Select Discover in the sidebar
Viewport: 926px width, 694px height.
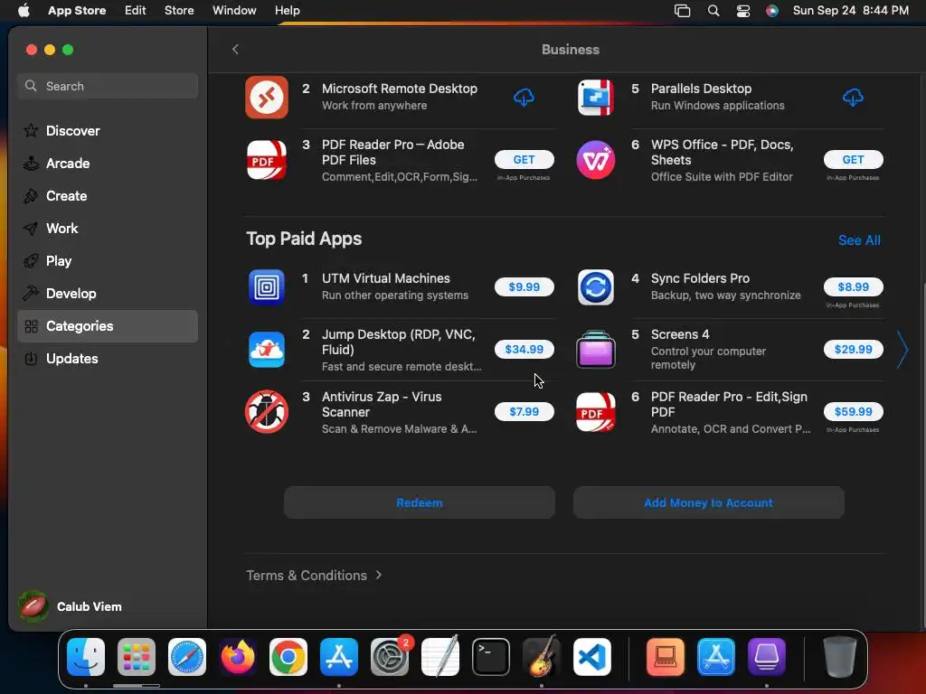(108, 131)
